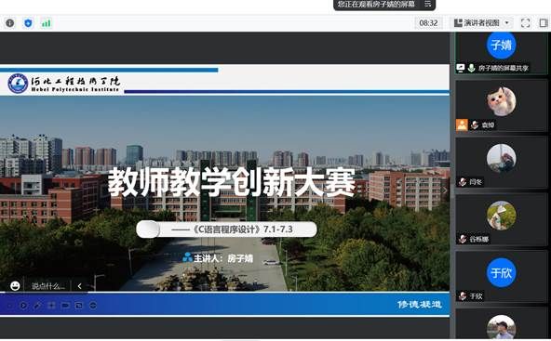Open the meeting info icon
The height and width of the screenshot is (341, 551).
pyautogui.click(x=10, y=23)
